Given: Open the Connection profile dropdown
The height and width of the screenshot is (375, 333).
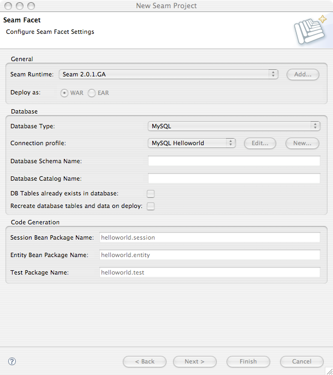Looking at the screenshot, I should (x=192, y=143).
